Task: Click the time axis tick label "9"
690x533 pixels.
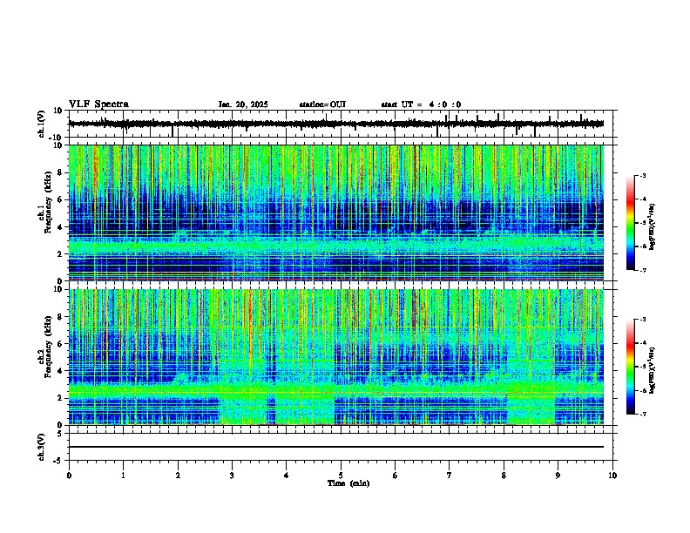Action: [x=558, y=476]
